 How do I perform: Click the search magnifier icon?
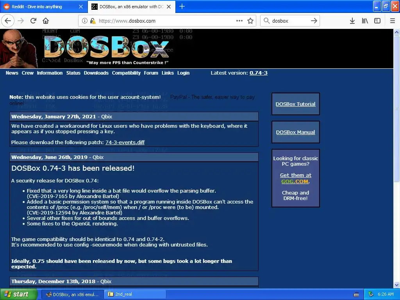click(266, 21)
